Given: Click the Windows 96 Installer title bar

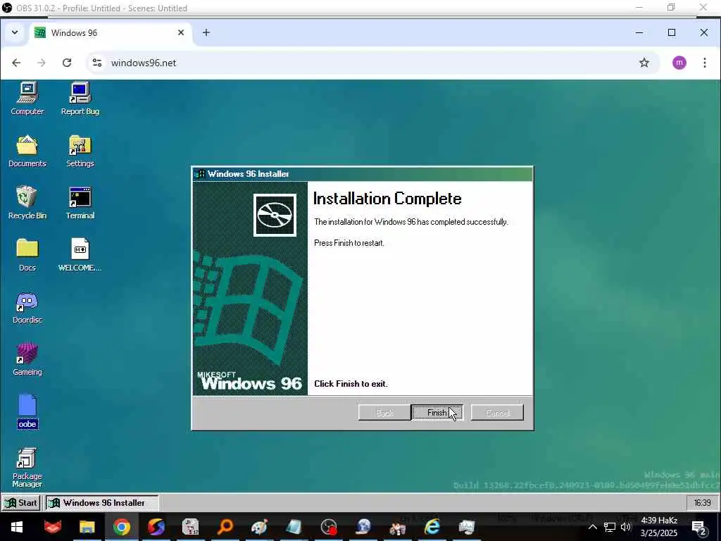Looking at the screenshot, I should (x=363, y=174).
